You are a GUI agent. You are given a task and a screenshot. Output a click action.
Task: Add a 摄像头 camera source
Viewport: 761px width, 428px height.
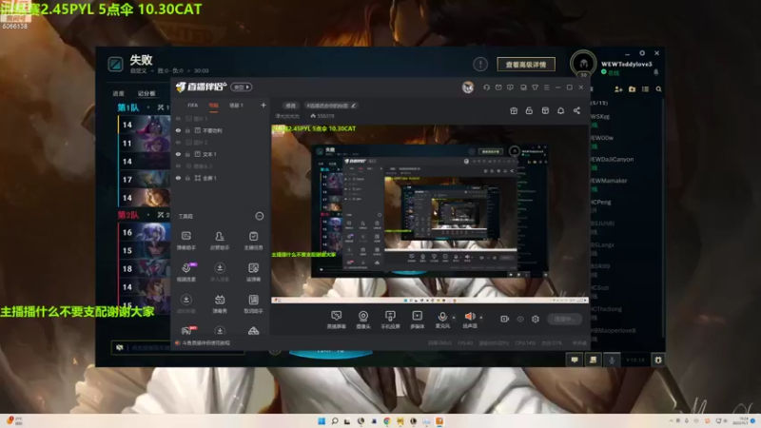coord(363,320)
